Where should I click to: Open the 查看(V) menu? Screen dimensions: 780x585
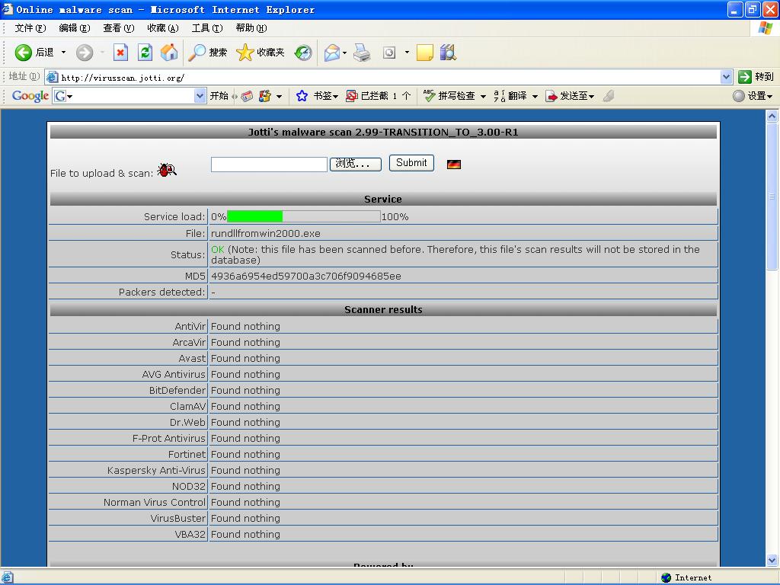(x=118, y=28)
